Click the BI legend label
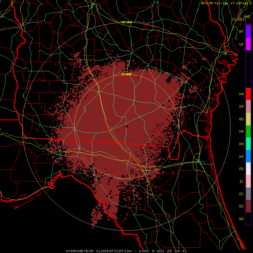 (241, 206)
